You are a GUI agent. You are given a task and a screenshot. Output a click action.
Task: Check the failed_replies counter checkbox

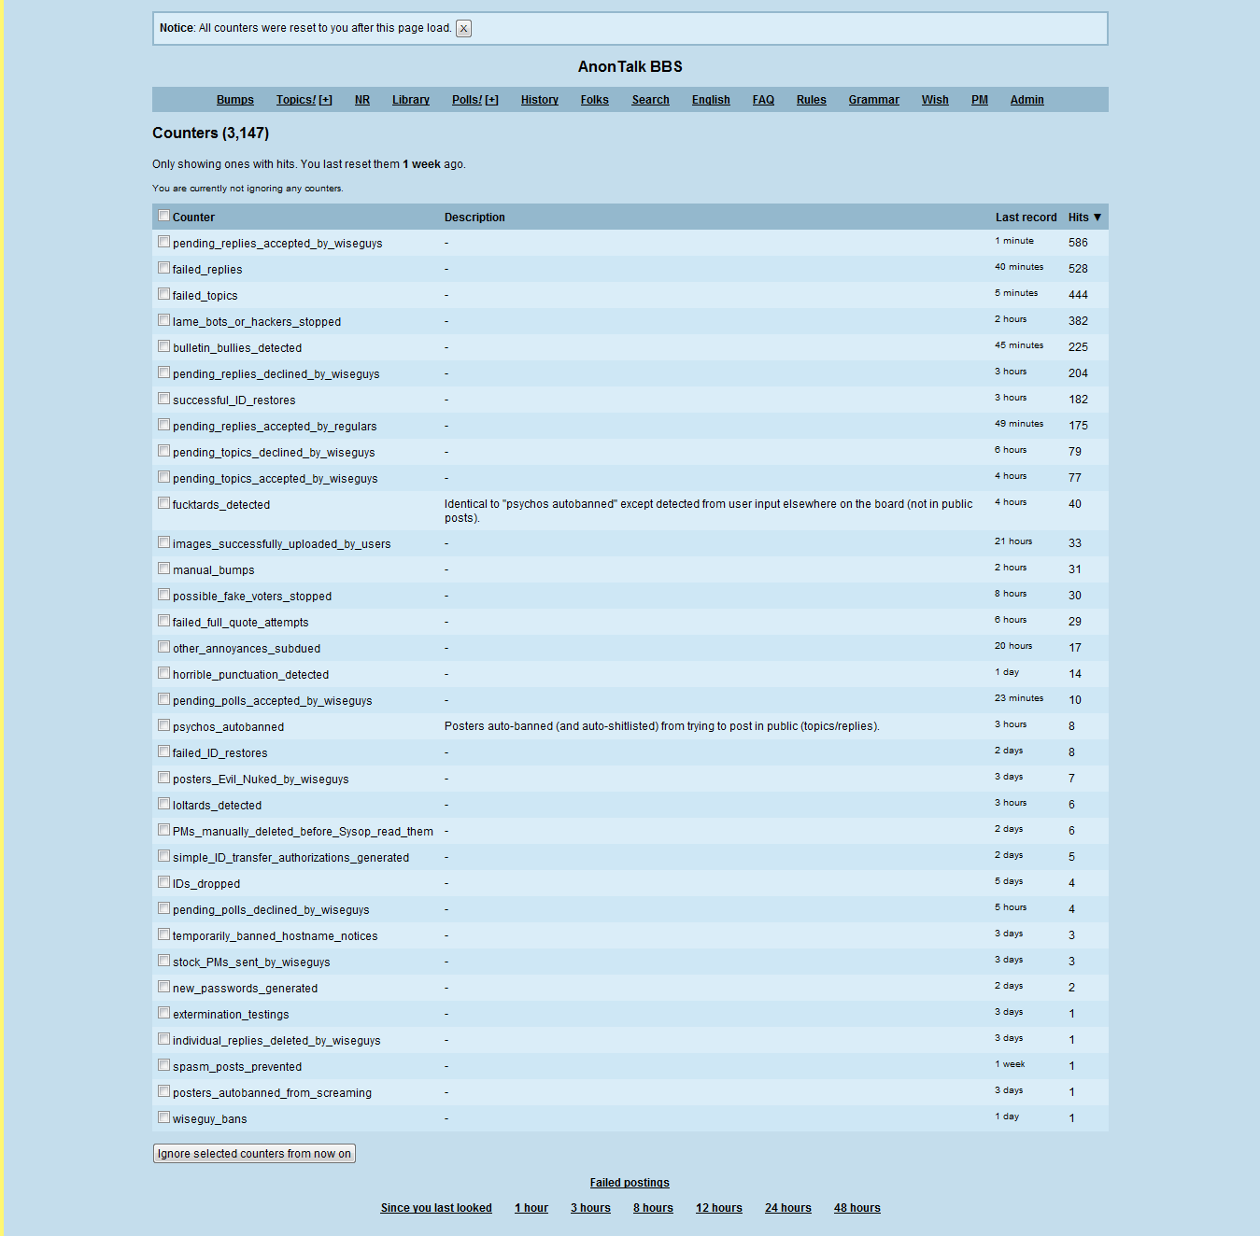pyautogui.click(x=164, y=268)
